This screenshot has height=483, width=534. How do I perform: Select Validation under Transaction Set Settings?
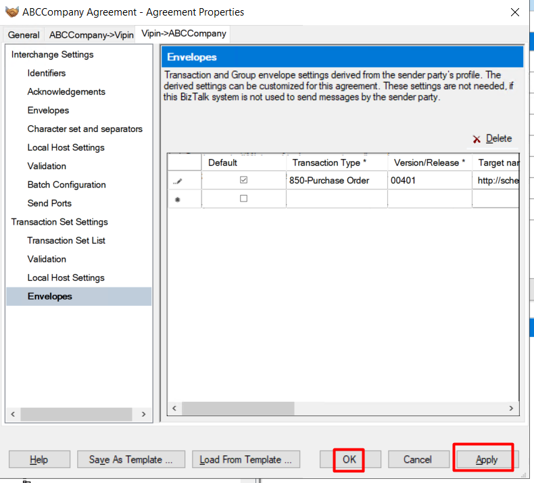pos(47,259)
